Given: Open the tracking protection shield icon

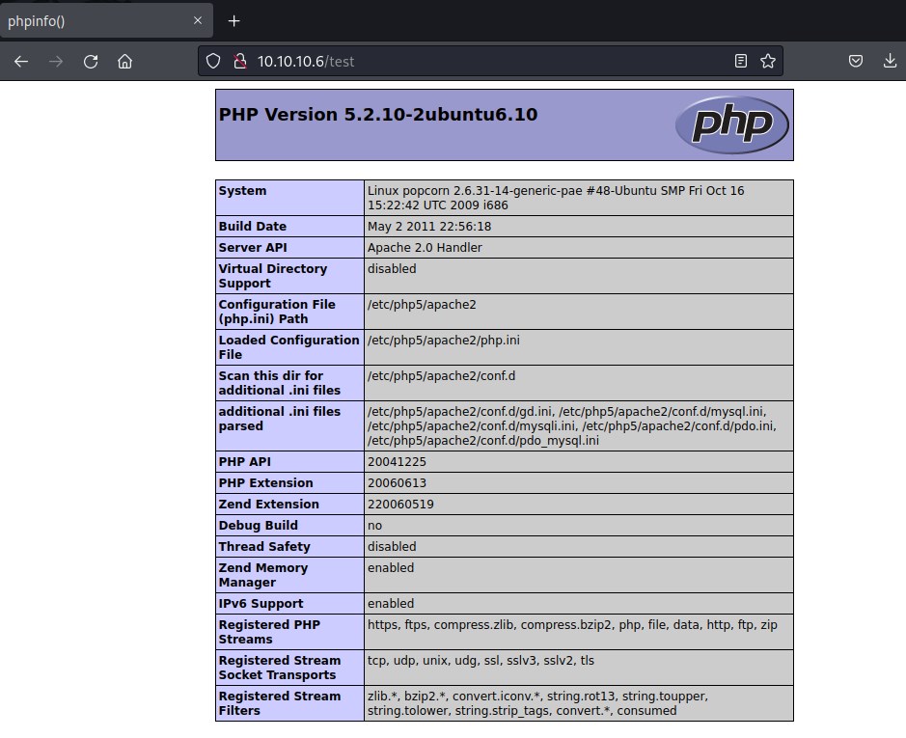Looking at the screenshot, I should (215, 62).
